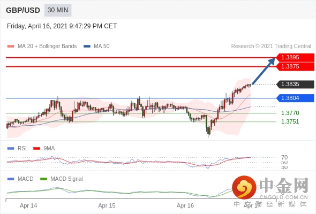Click the Research 2021 Trading Central credit
Viewport: 316px width, 214px height.
click(271, 47)
